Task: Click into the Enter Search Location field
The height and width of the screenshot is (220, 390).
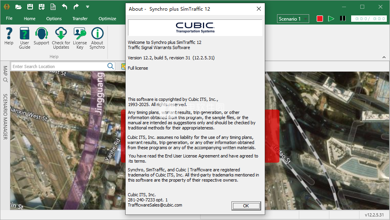Action: [x=59, y=66]
